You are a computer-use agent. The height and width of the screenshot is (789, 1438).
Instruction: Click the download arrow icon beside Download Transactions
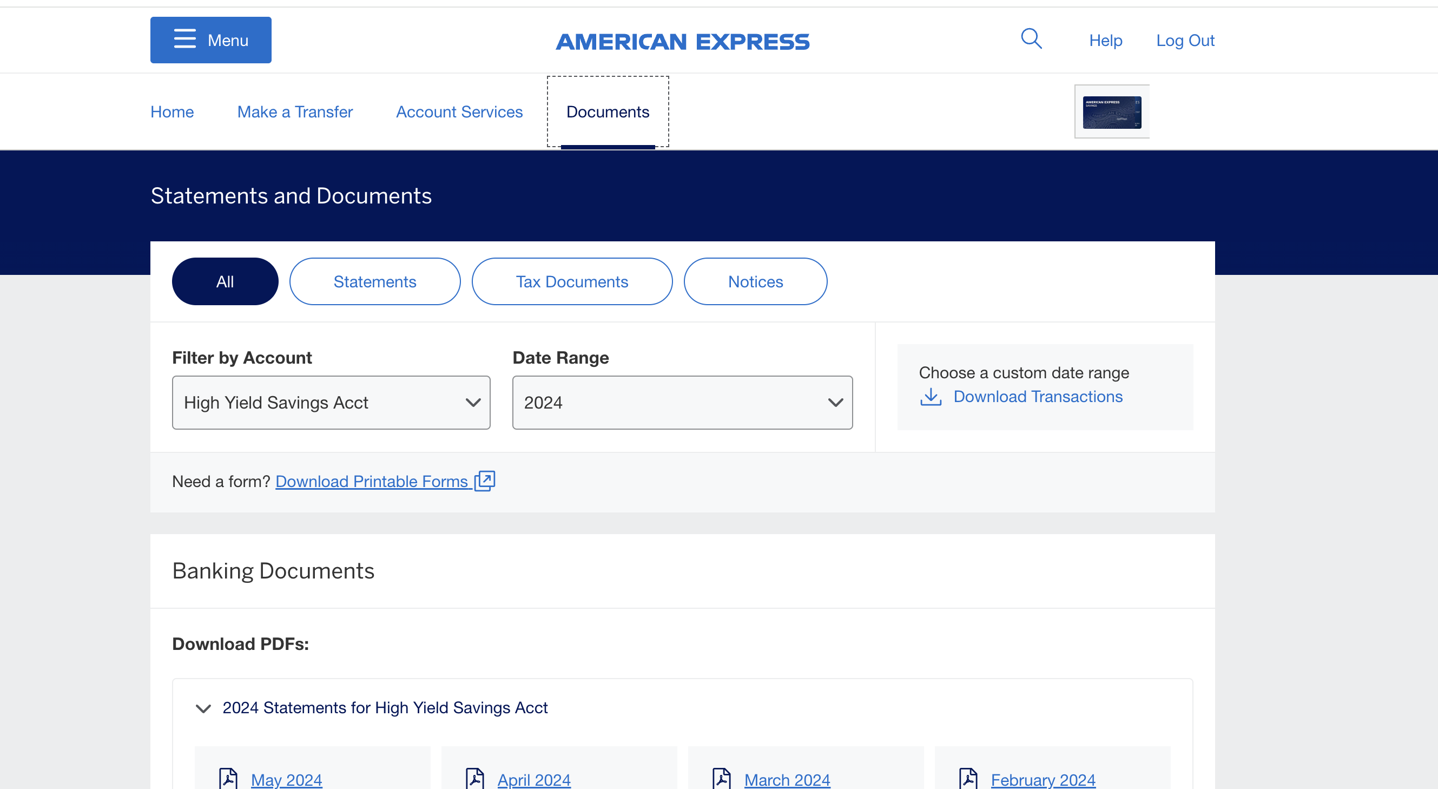pos(931,397)
